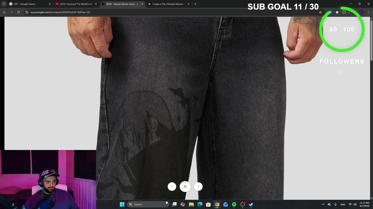Restore down the Chrome window

click(x=360, y=4)
